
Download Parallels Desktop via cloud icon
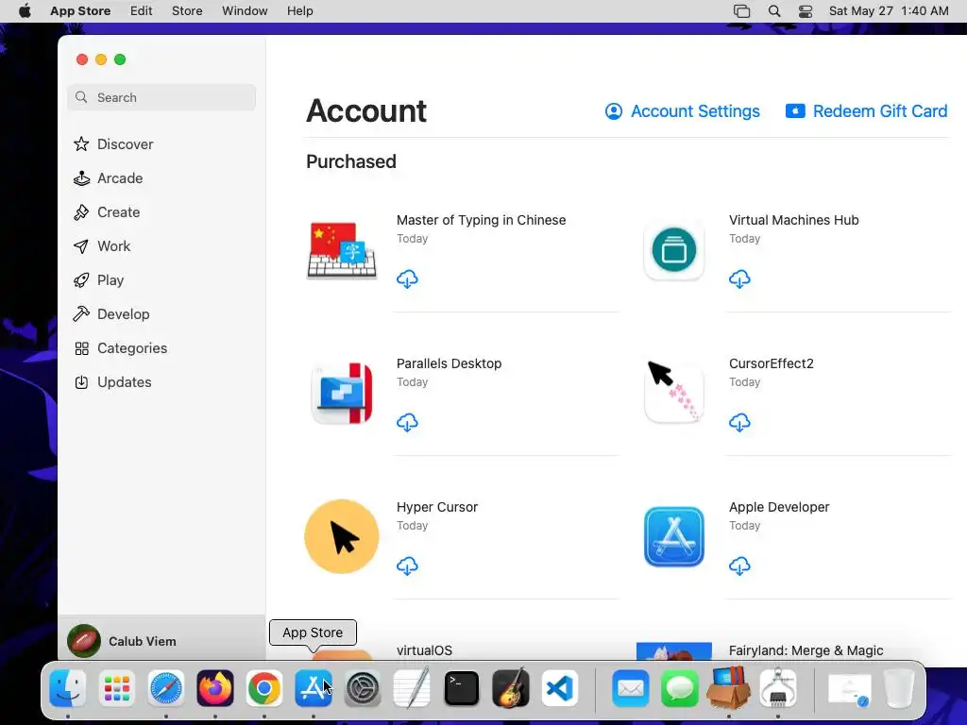click(x=407, y=423)
